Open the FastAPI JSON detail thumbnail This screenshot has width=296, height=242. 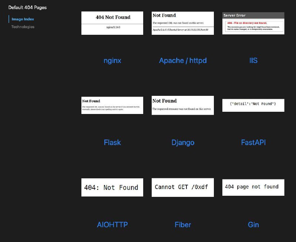253,105
